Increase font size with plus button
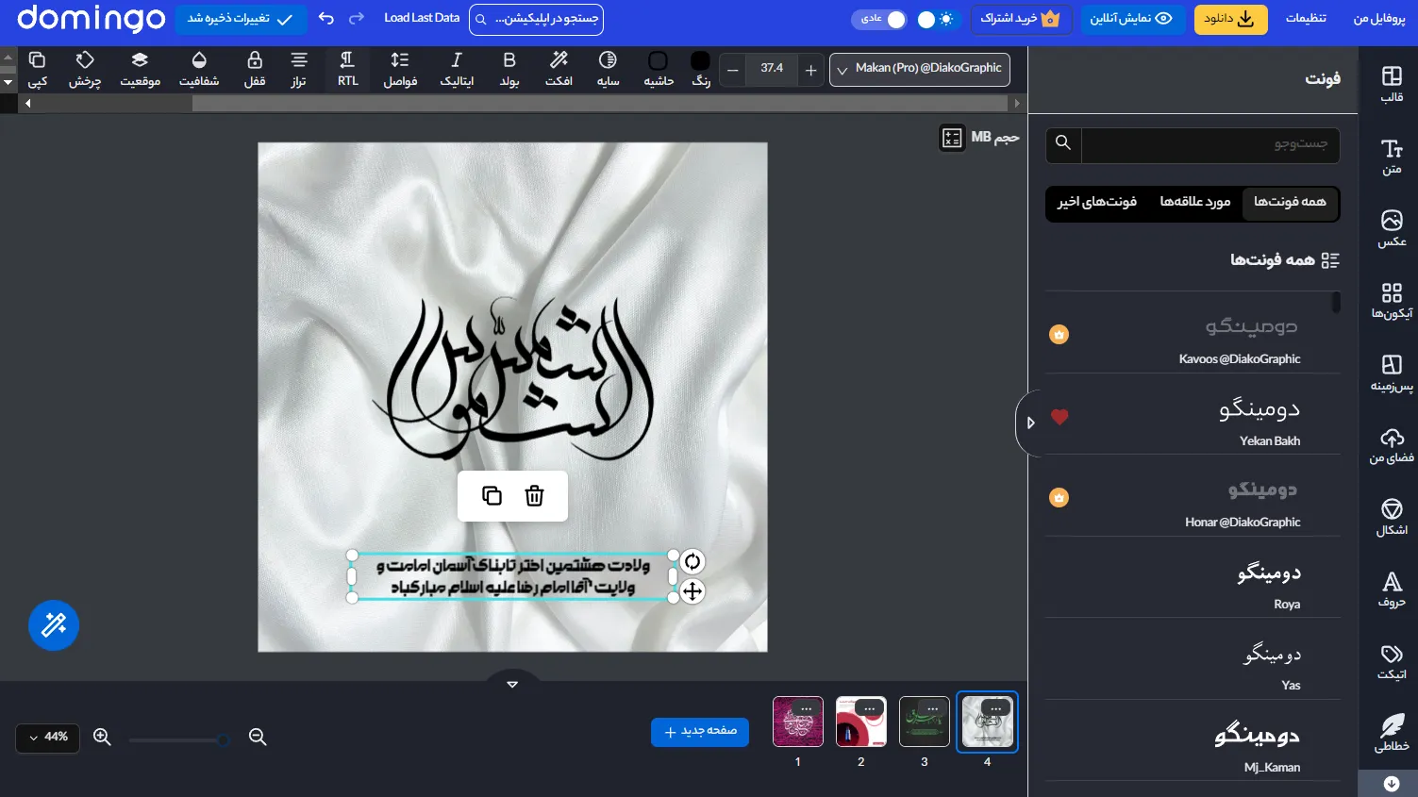Screen dimensions: 1418x797 (810, 70)
